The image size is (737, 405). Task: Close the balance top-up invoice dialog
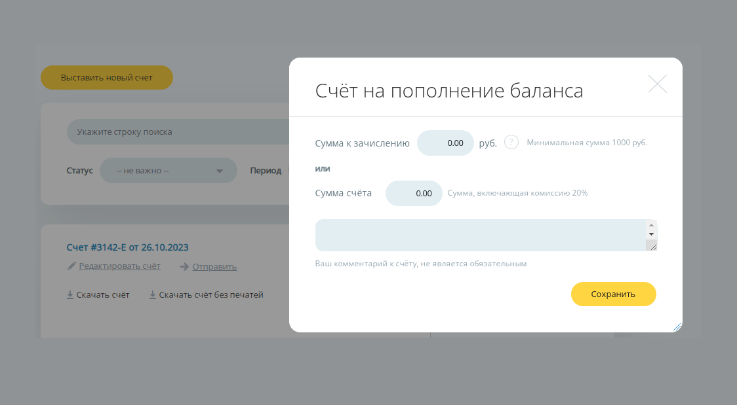pos(657,84)
